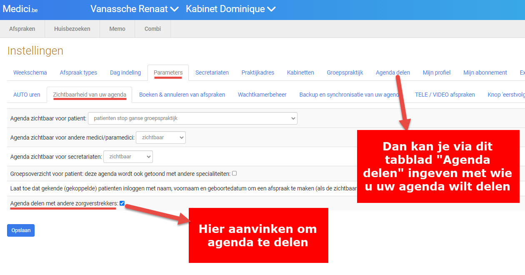
Task: Open the Agenda delen tab
Action: [392, 72]
